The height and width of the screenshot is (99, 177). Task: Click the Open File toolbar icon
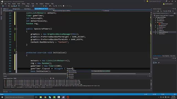click(x=12, y=6)
